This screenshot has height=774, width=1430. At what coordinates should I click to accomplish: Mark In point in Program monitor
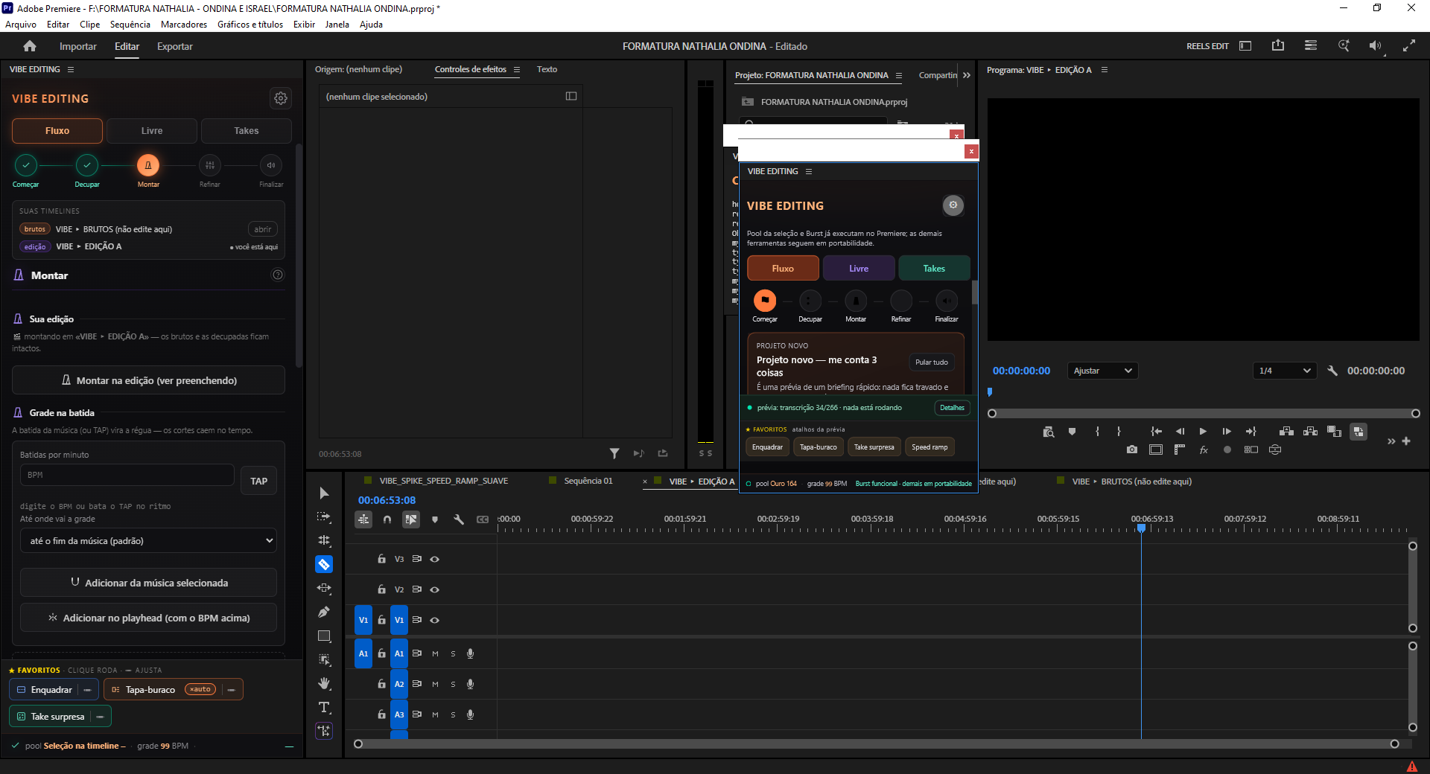[1097, 432]
